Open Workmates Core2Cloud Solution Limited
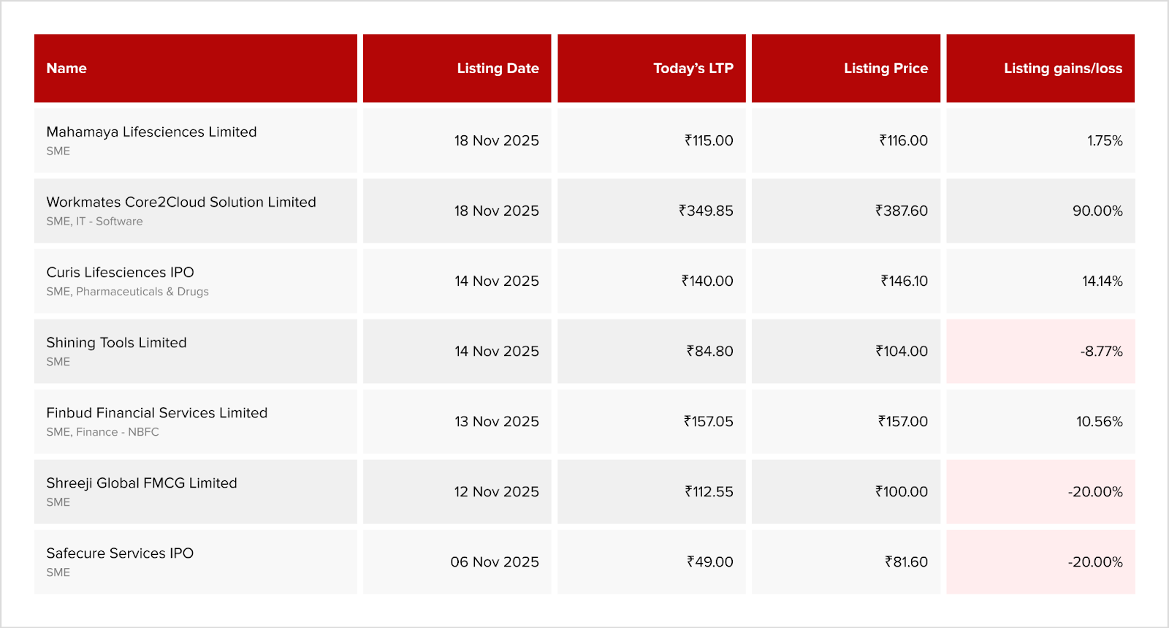The image size is (1169, 628). (181, 203)
